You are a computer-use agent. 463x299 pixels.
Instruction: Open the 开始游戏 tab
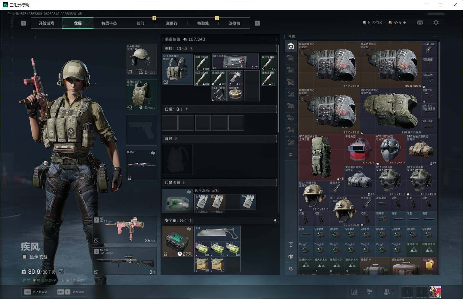(x=46, y=23)
